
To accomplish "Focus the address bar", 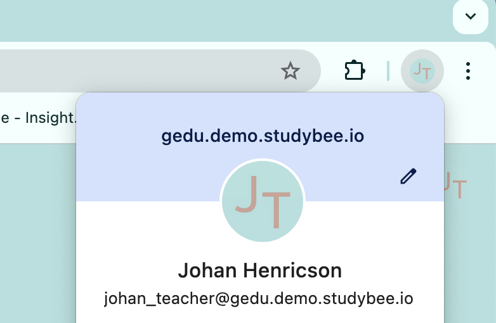I will click(127, 71).
